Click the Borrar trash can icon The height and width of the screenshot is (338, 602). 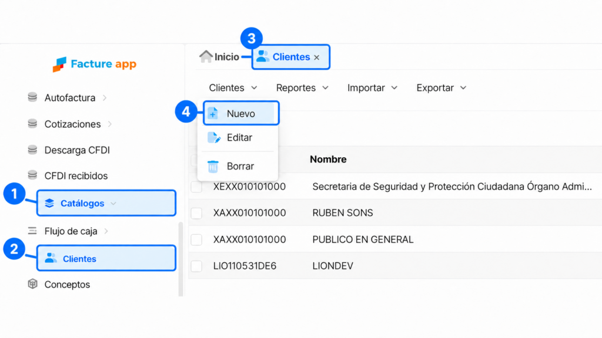click(x=213, y=166)
